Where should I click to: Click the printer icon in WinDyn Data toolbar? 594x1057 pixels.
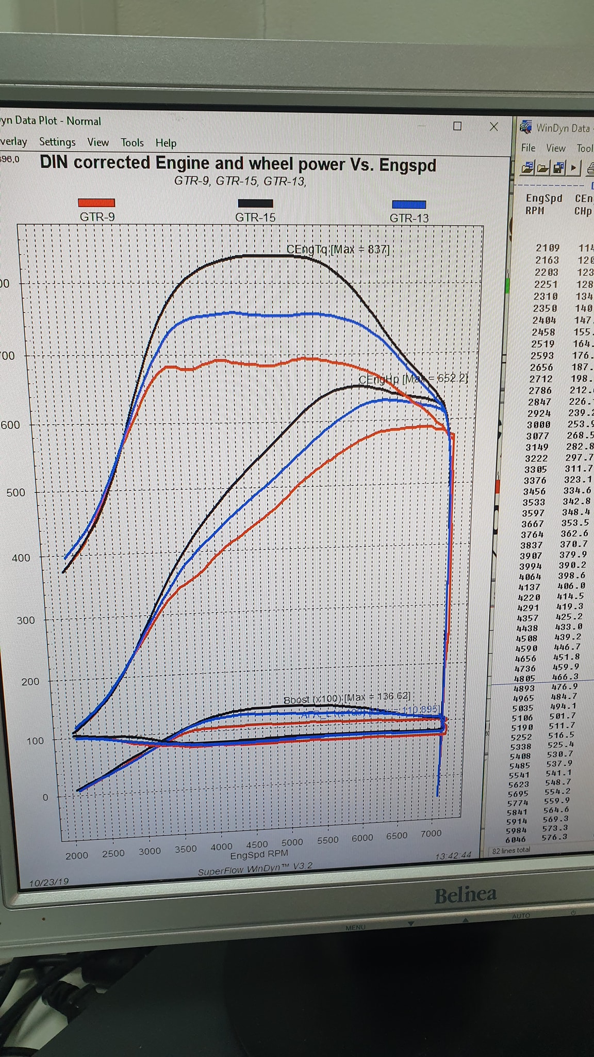coord(590,168)
